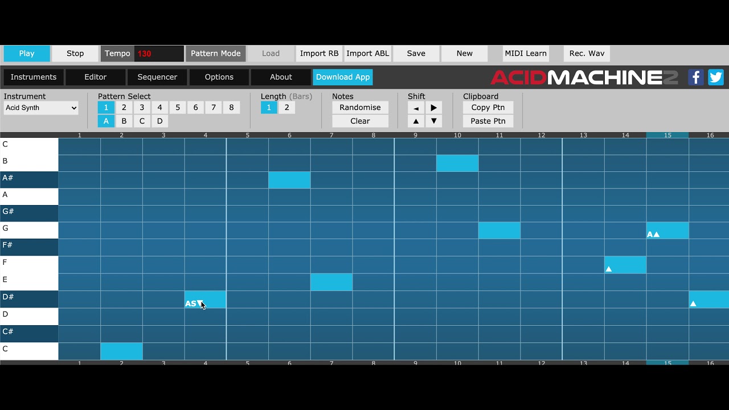This screenshot has width=729, height=410.
Task: Start Rec. Wav recording
Action: [587, 54]
